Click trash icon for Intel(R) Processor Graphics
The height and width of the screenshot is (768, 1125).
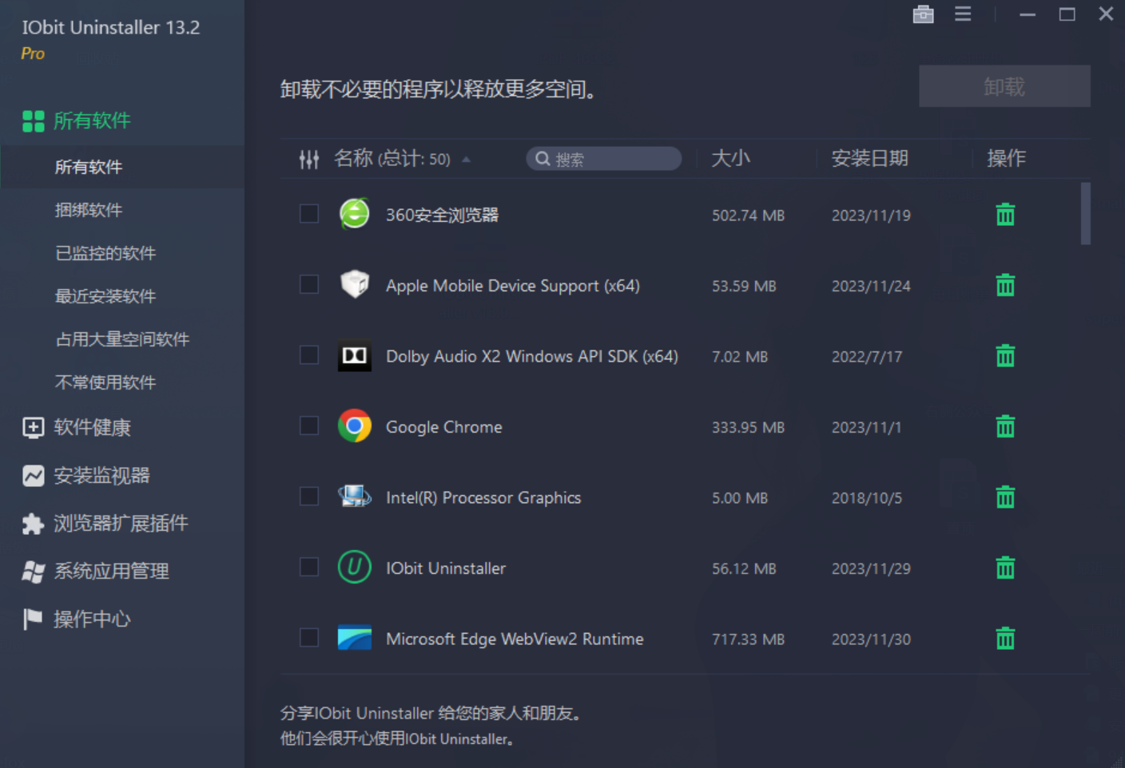coord(1005,497)
